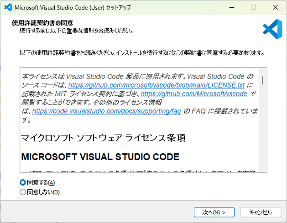Open the github.com/Microsoft/vscode link

click(x=194, y=94)
